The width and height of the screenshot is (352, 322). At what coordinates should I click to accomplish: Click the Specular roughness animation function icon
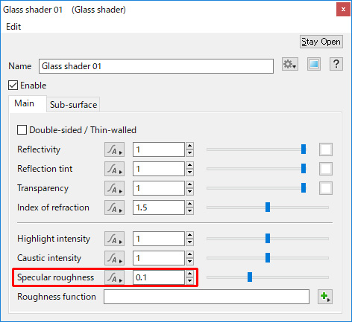[115, 277]
